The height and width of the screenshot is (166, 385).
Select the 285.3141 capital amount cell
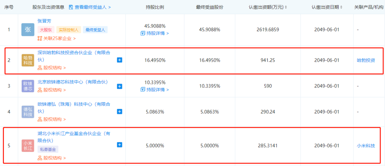[x=268, y=146]
